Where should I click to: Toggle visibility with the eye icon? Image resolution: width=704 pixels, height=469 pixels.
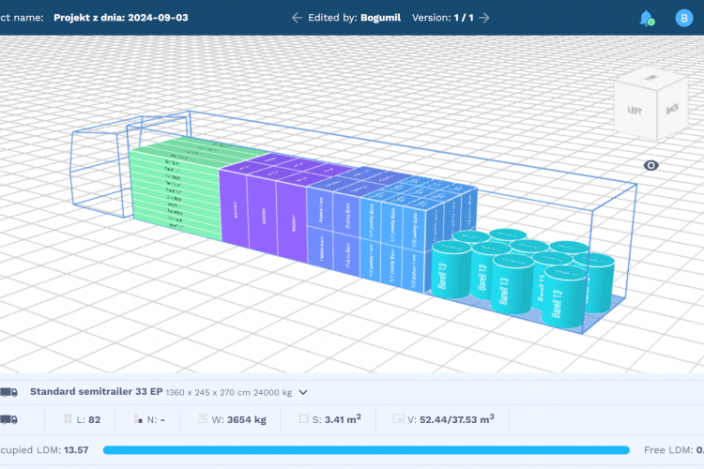651,166
